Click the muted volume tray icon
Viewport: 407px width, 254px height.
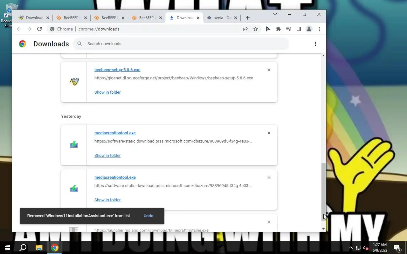[366, 248]
